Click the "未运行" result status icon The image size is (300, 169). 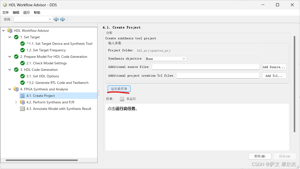coord(122,99)
